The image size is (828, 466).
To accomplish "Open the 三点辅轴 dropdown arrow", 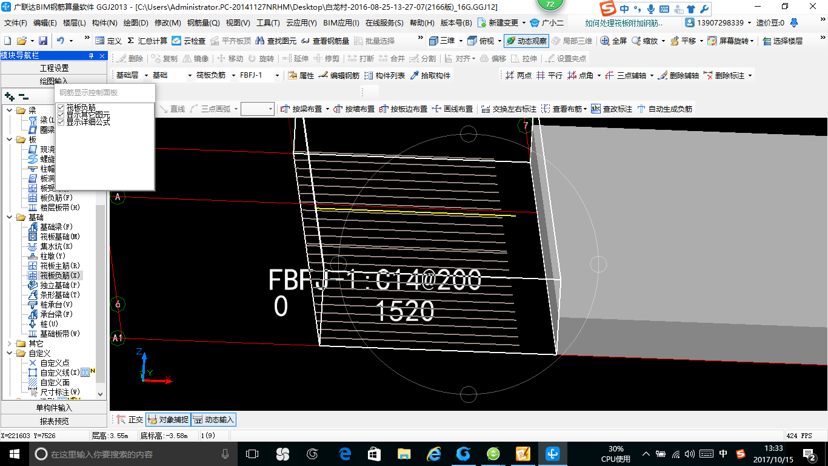I will [651, 75].
